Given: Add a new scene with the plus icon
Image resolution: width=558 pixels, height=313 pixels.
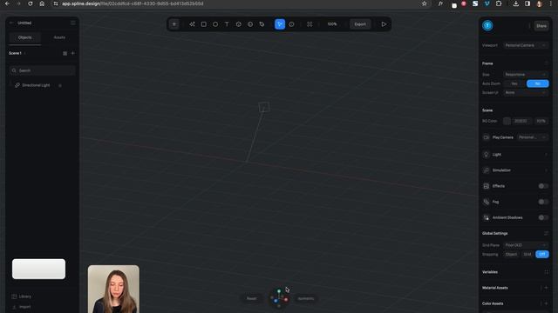Looking at the screenshot, I should pyautogui.click(x=73, y=53).
